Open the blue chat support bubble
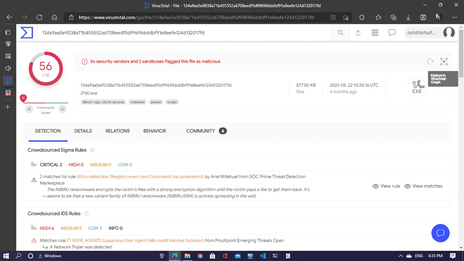The height and width of the screenshot is (261, 464). point(441,233)
